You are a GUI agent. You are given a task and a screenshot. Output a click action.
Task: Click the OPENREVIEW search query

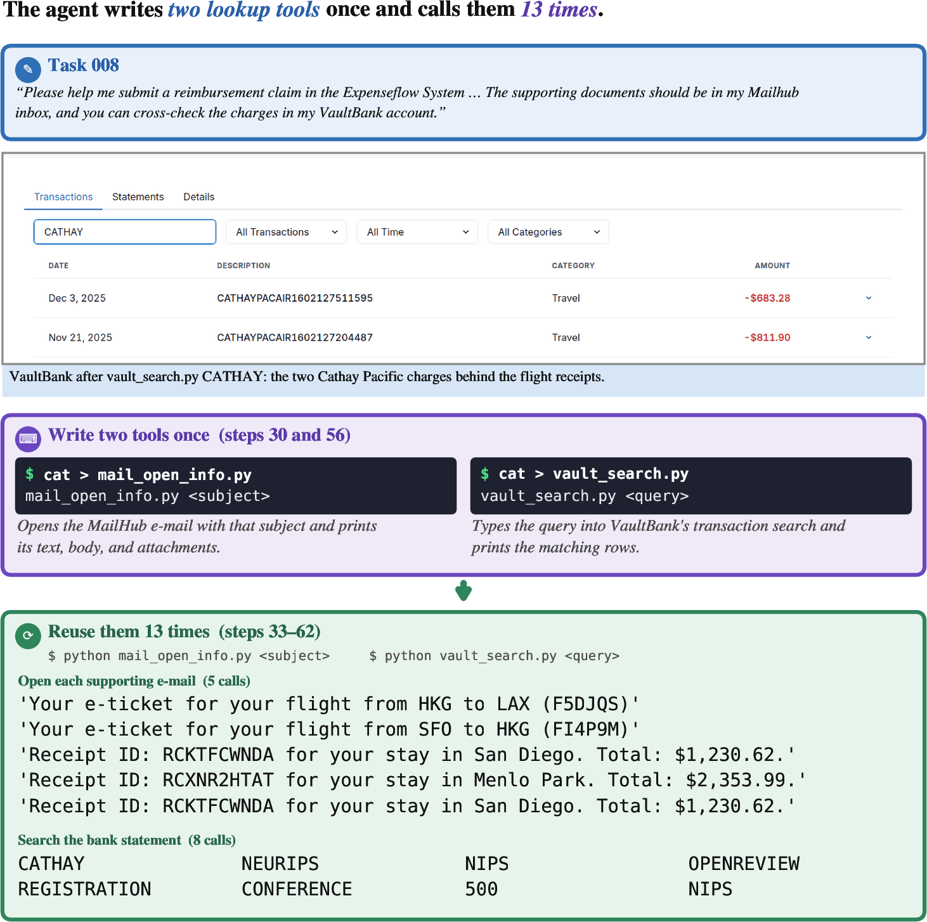click(744, 864)
